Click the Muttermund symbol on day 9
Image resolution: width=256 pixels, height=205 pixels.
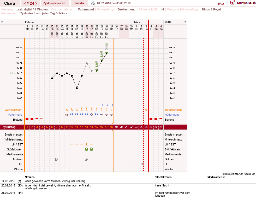click(x=67, y=115)
